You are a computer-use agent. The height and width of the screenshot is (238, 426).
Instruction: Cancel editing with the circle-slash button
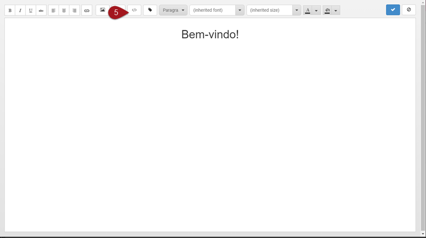[408, 10]
